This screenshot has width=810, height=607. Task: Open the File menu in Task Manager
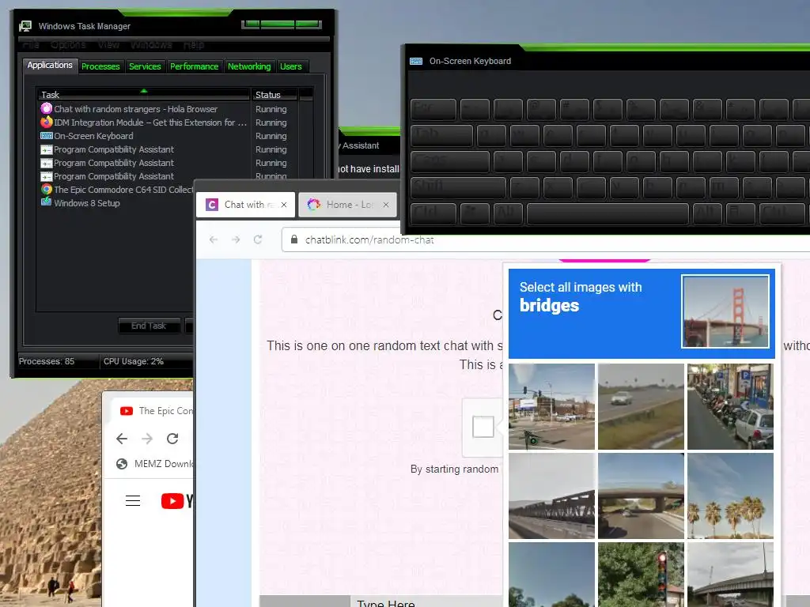(31, 45)
